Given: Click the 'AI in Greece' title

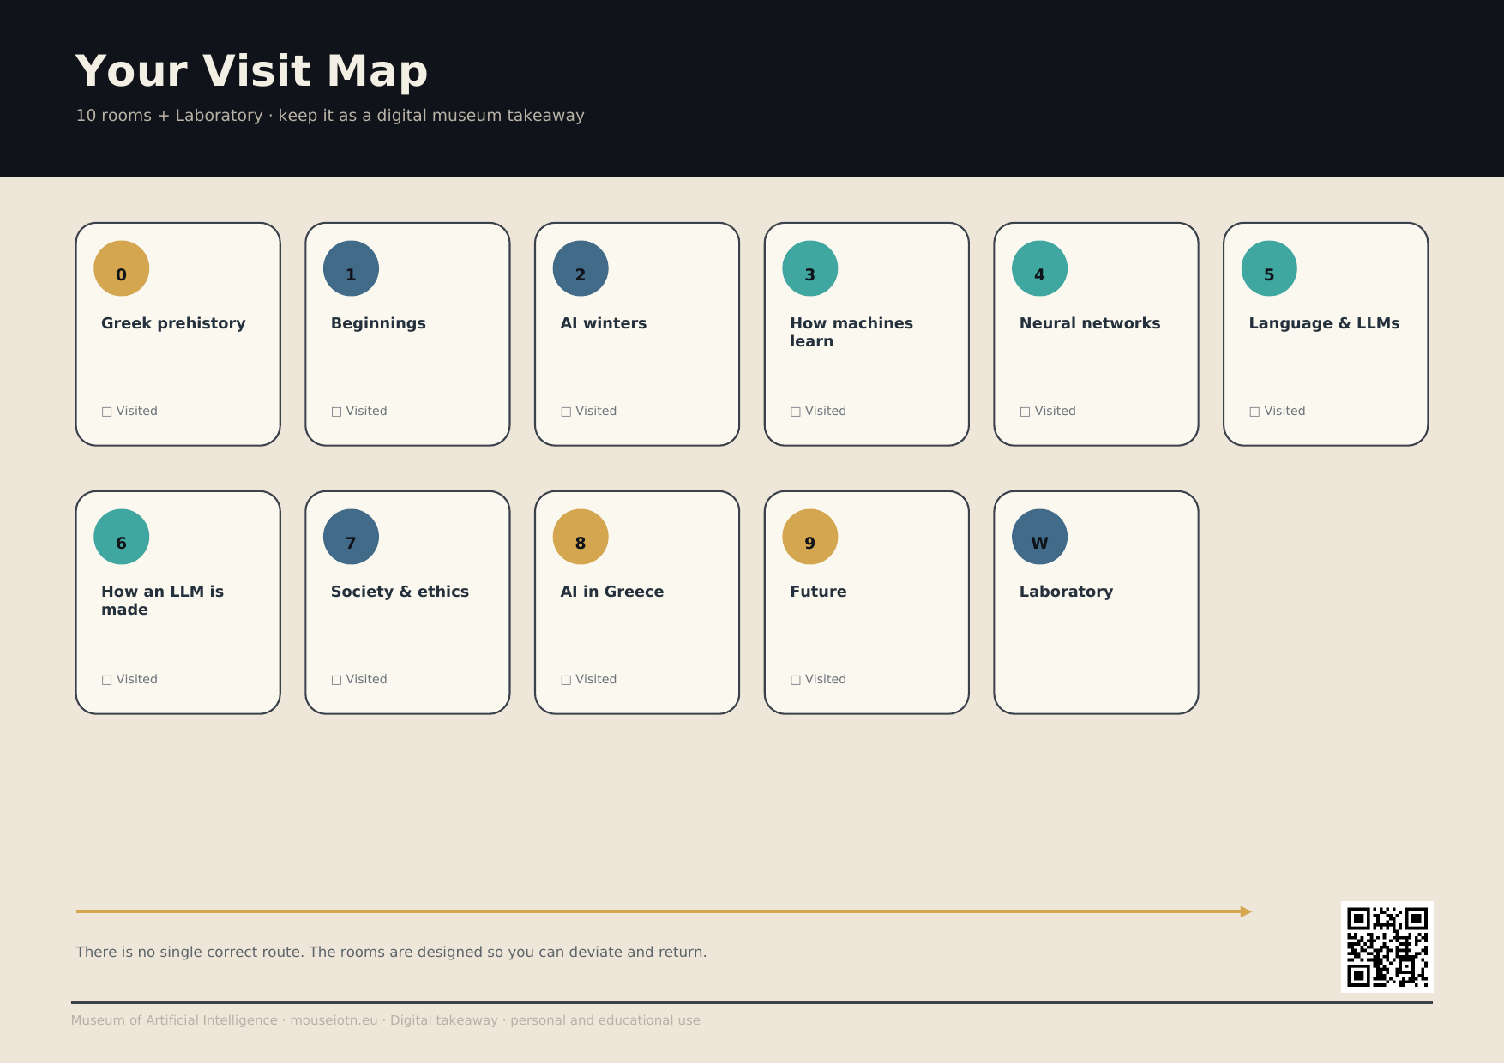Looking at the screenshot, I should [612, 592].
